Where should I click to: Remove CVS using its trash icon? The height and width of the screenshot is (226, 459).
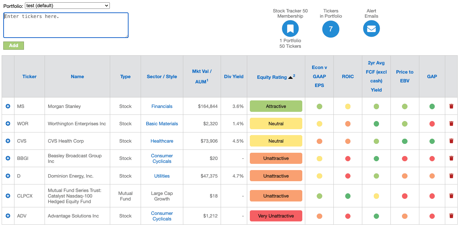[x=451, y=141]
